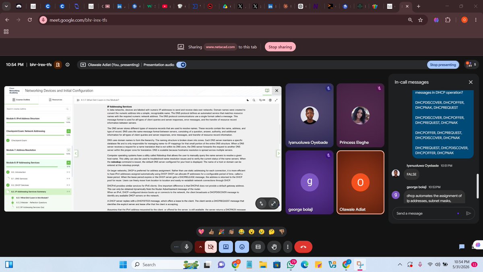
Task: Toggle the emoji reactions button
Action: tap(242, 247)
